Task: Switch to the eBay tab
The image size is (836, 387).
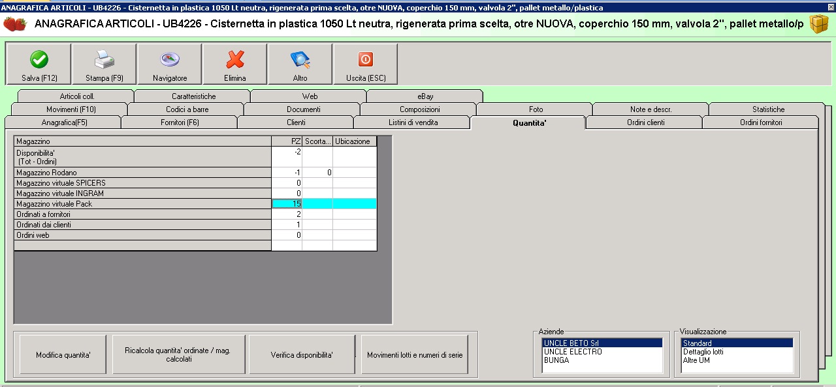Action: coord(425,96)
